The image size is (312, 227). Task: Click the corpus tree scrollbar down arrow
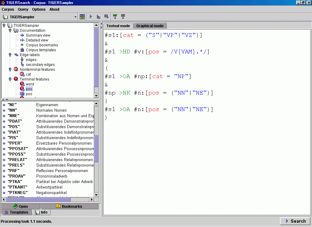[96, 96]
